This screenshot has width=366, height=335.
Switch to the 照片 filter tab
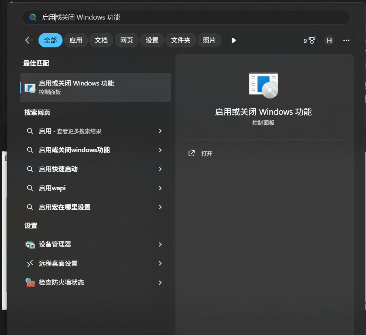coord(209,40)
